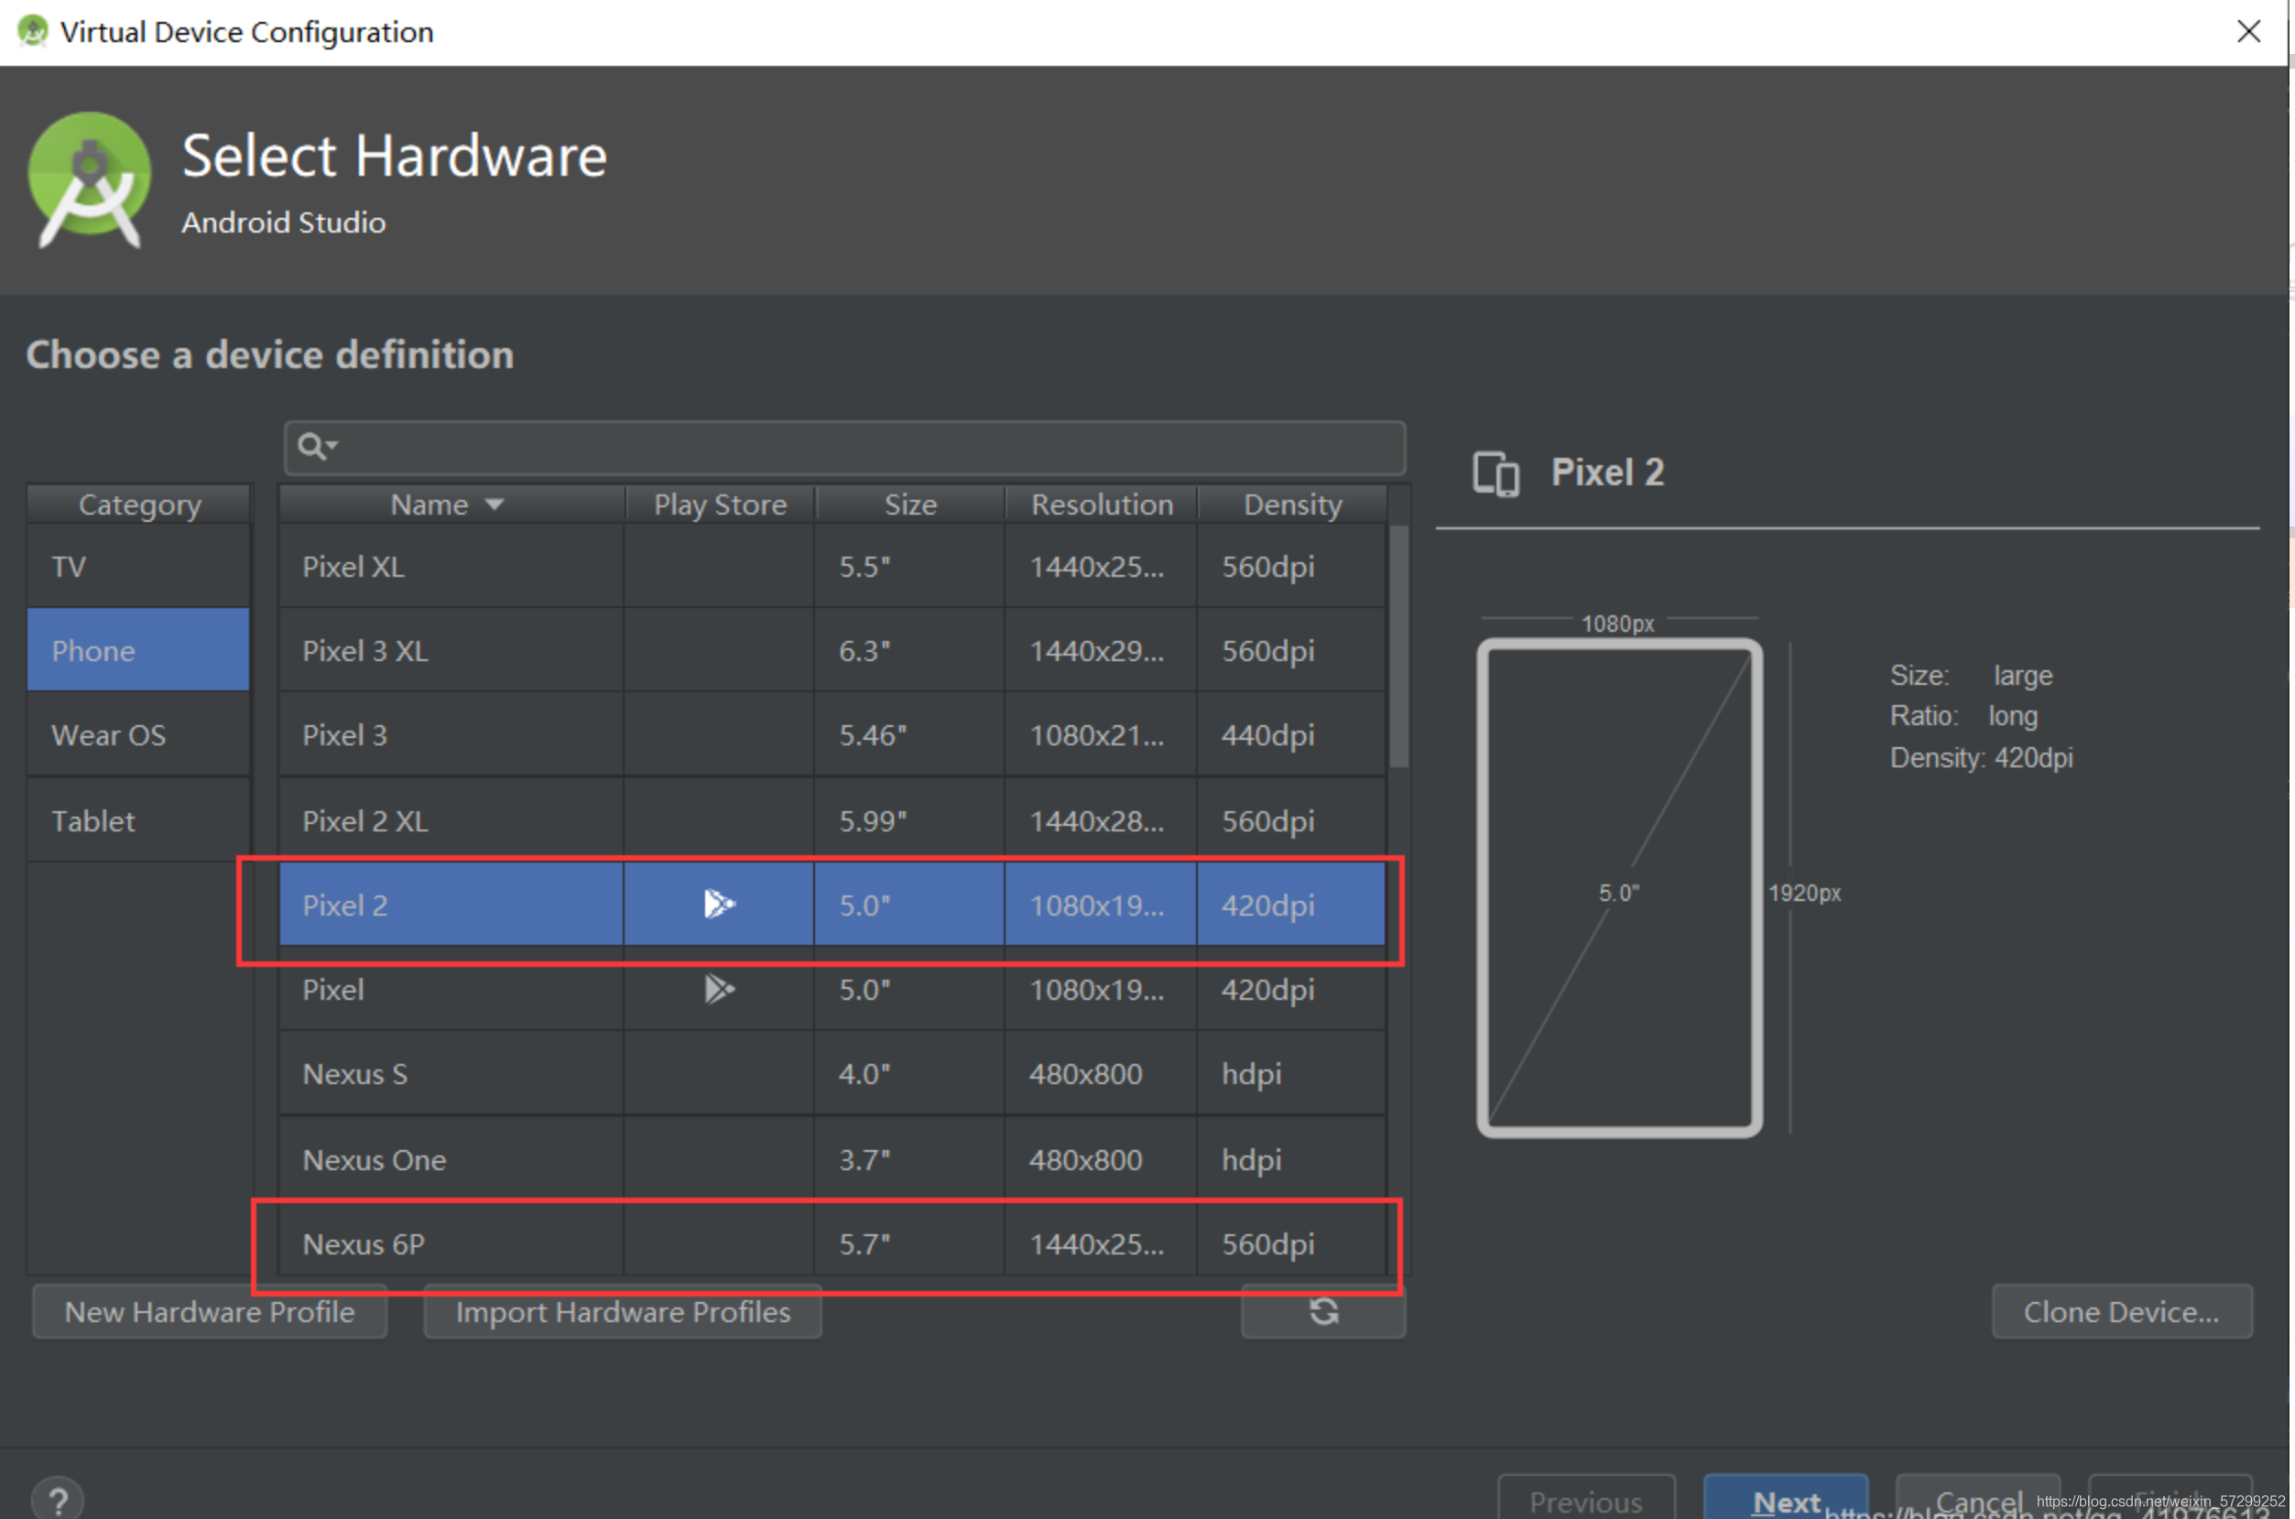Select the Nexus S device row
The image size is (2295, 1519).
(x=833, y=1073)
